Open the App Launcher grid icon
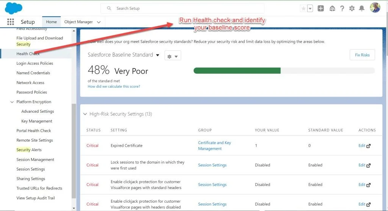 (x=10, y=22)
